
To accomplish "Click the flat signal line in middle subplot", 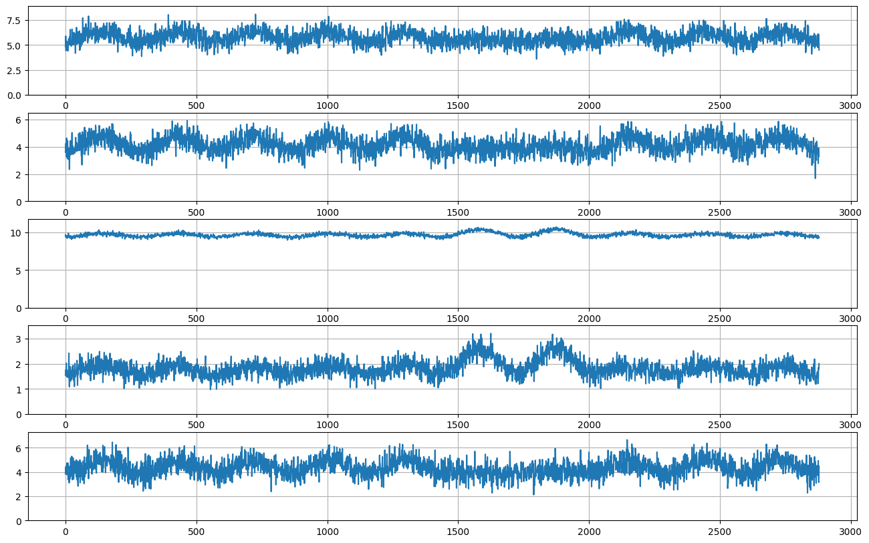I will (x=401, y=235).
